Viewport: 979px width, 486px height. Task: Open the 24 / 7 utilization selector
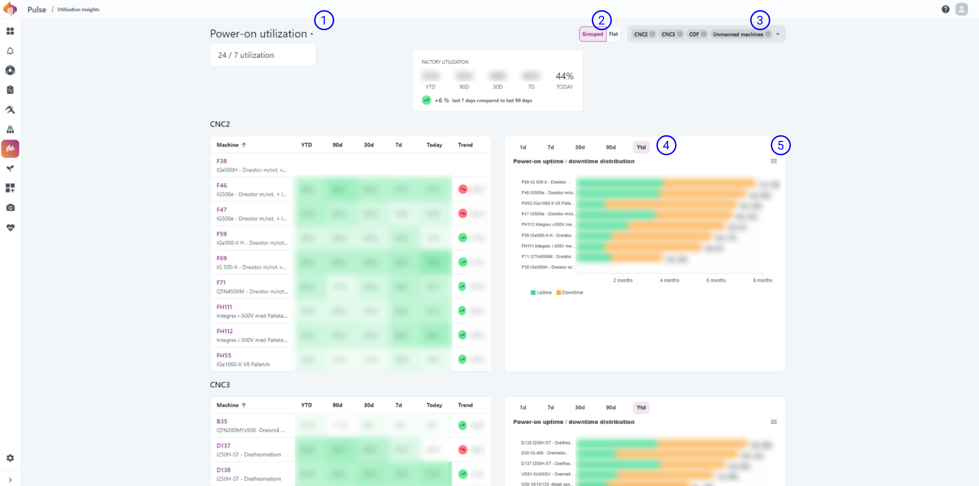(263, 55)
